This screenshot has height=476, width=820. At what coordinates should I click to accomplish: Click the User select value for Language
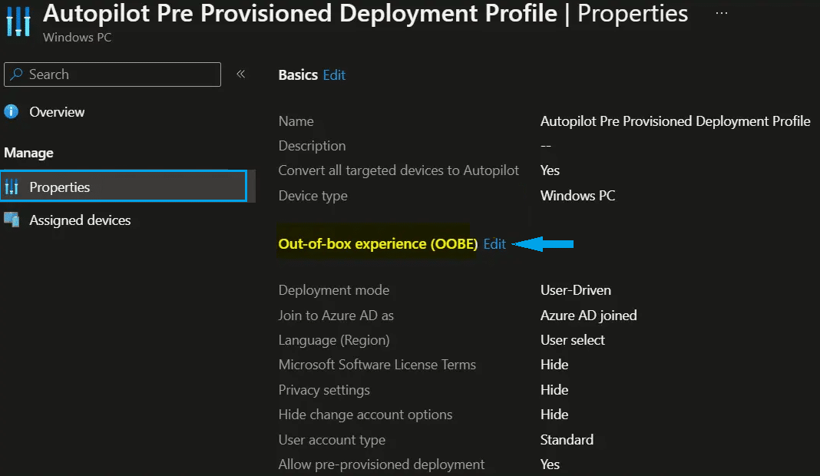tap(572, 339)
